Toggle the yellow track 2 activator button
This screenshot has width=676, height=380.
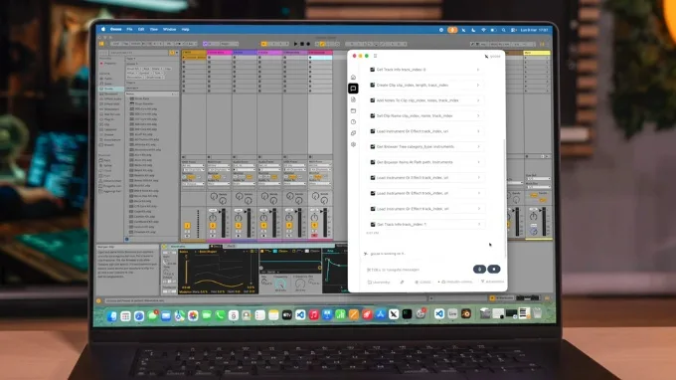213,226
